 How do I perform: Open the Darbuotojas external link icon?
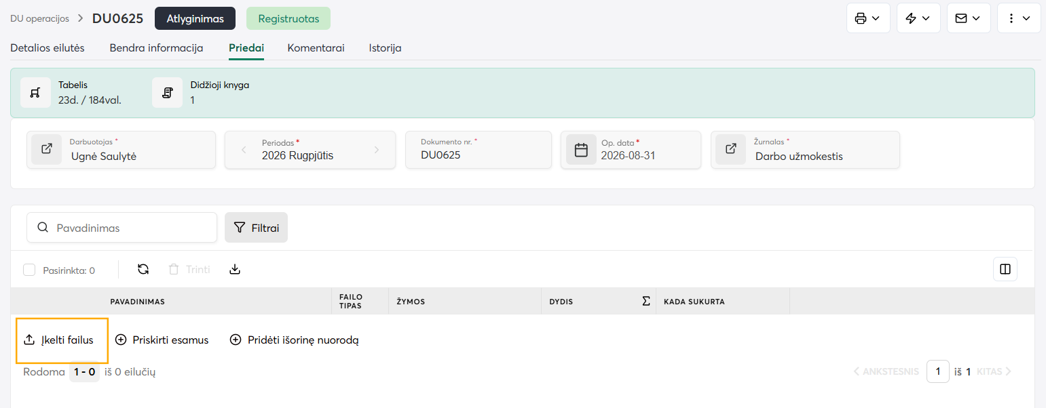point(47,149)
